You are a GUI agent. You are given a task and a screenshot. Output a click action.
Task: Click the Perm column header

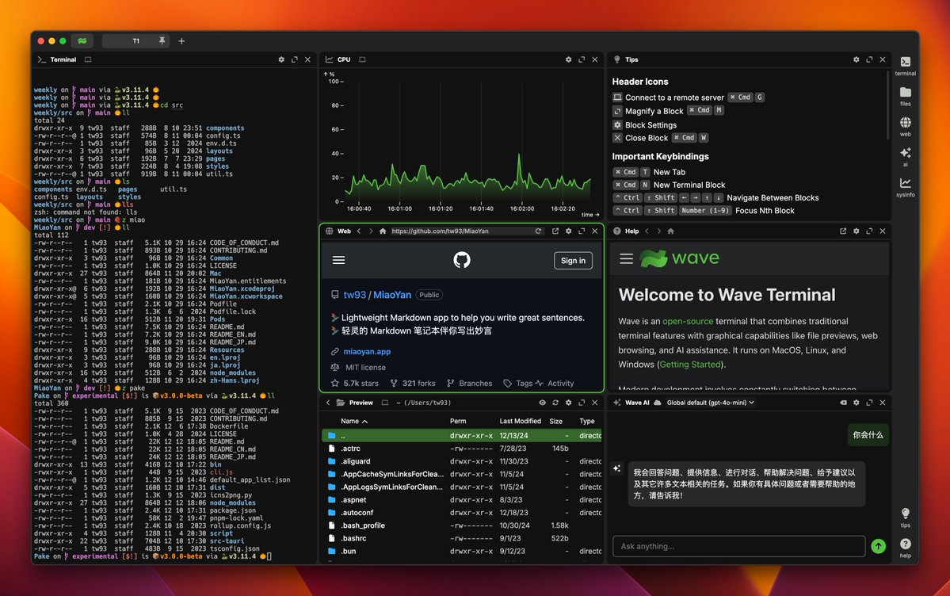tap(458, 421)
